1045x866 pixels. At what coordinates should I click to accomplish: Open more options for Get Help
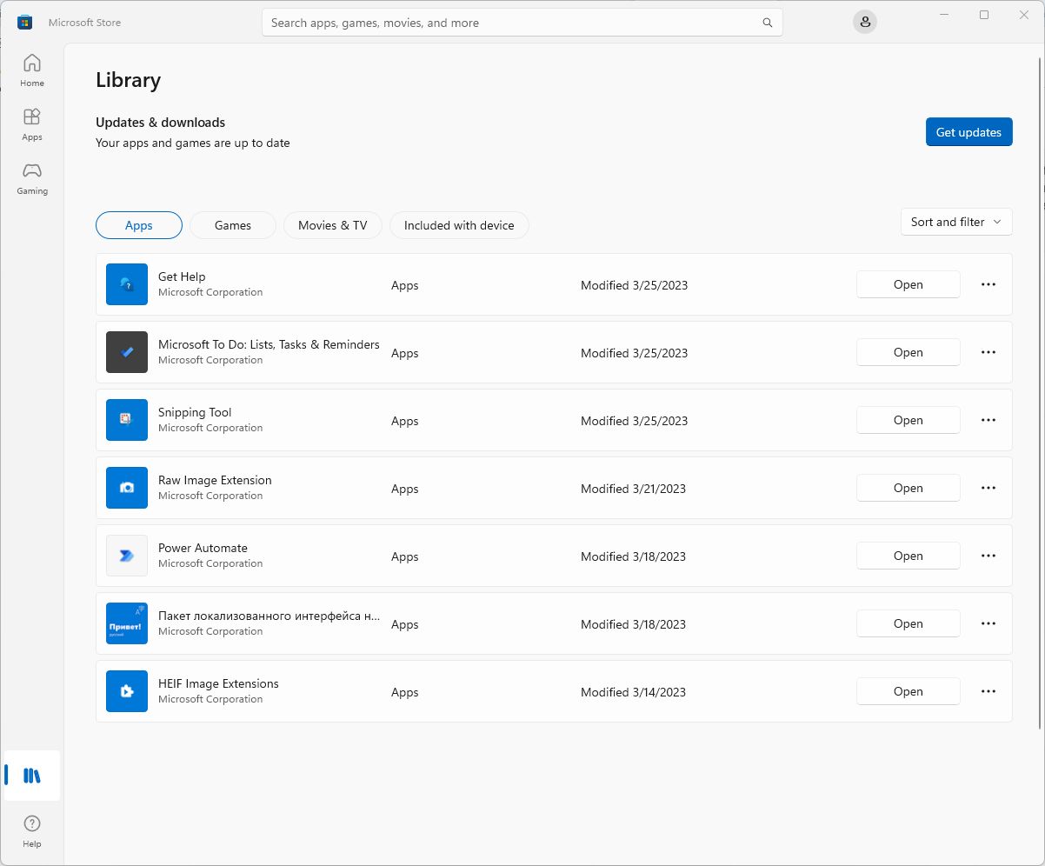(988, 284)
